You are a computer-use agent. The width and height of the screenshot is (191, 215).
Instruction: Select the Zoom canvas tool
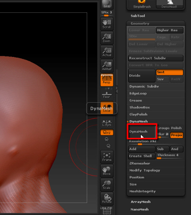pyautogui.click(x=107, y=38)
